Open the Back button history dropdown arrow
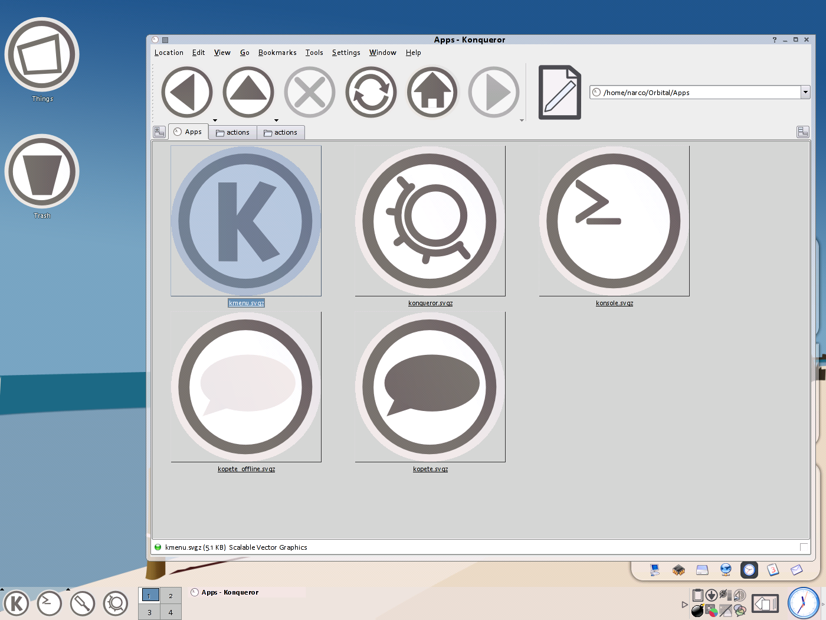 pyautogui.click(x=215, y=120)
